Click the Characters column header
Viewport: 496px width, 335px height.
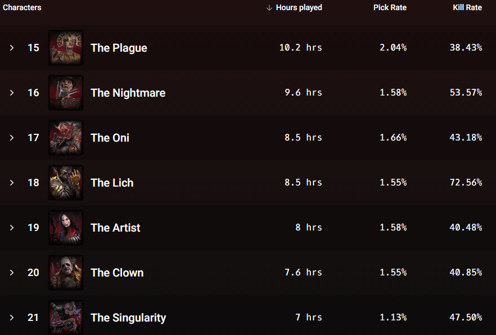pos(22,7)
